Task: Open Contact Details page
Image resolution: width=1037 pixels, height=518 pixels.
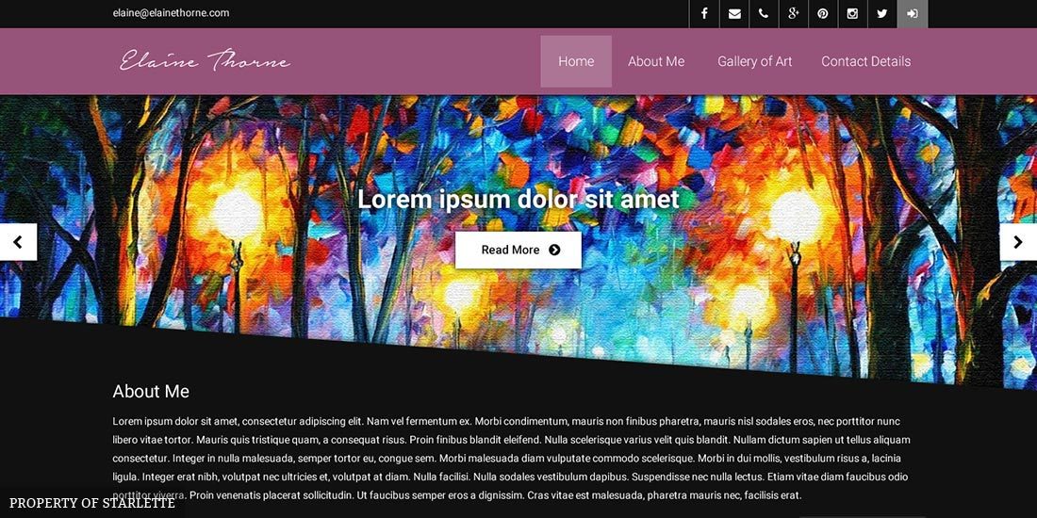Action: coord(865,61)
